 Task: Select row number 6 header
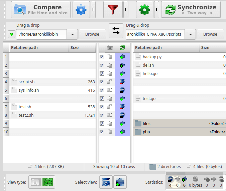pos(6,99)
